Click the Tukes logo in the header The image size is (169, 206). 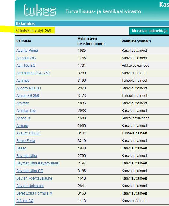(x=40, y=10)
